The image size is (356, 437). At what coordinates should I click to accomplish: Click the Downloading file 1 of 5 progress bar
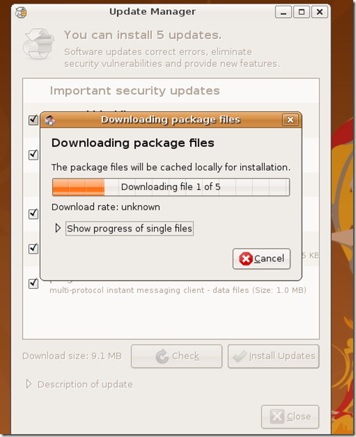coord(171,187)
